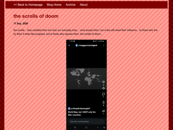The width and height of the screenshot is (173, 130).
Task: Upvote the post with the up arrow
Action: 103,82
